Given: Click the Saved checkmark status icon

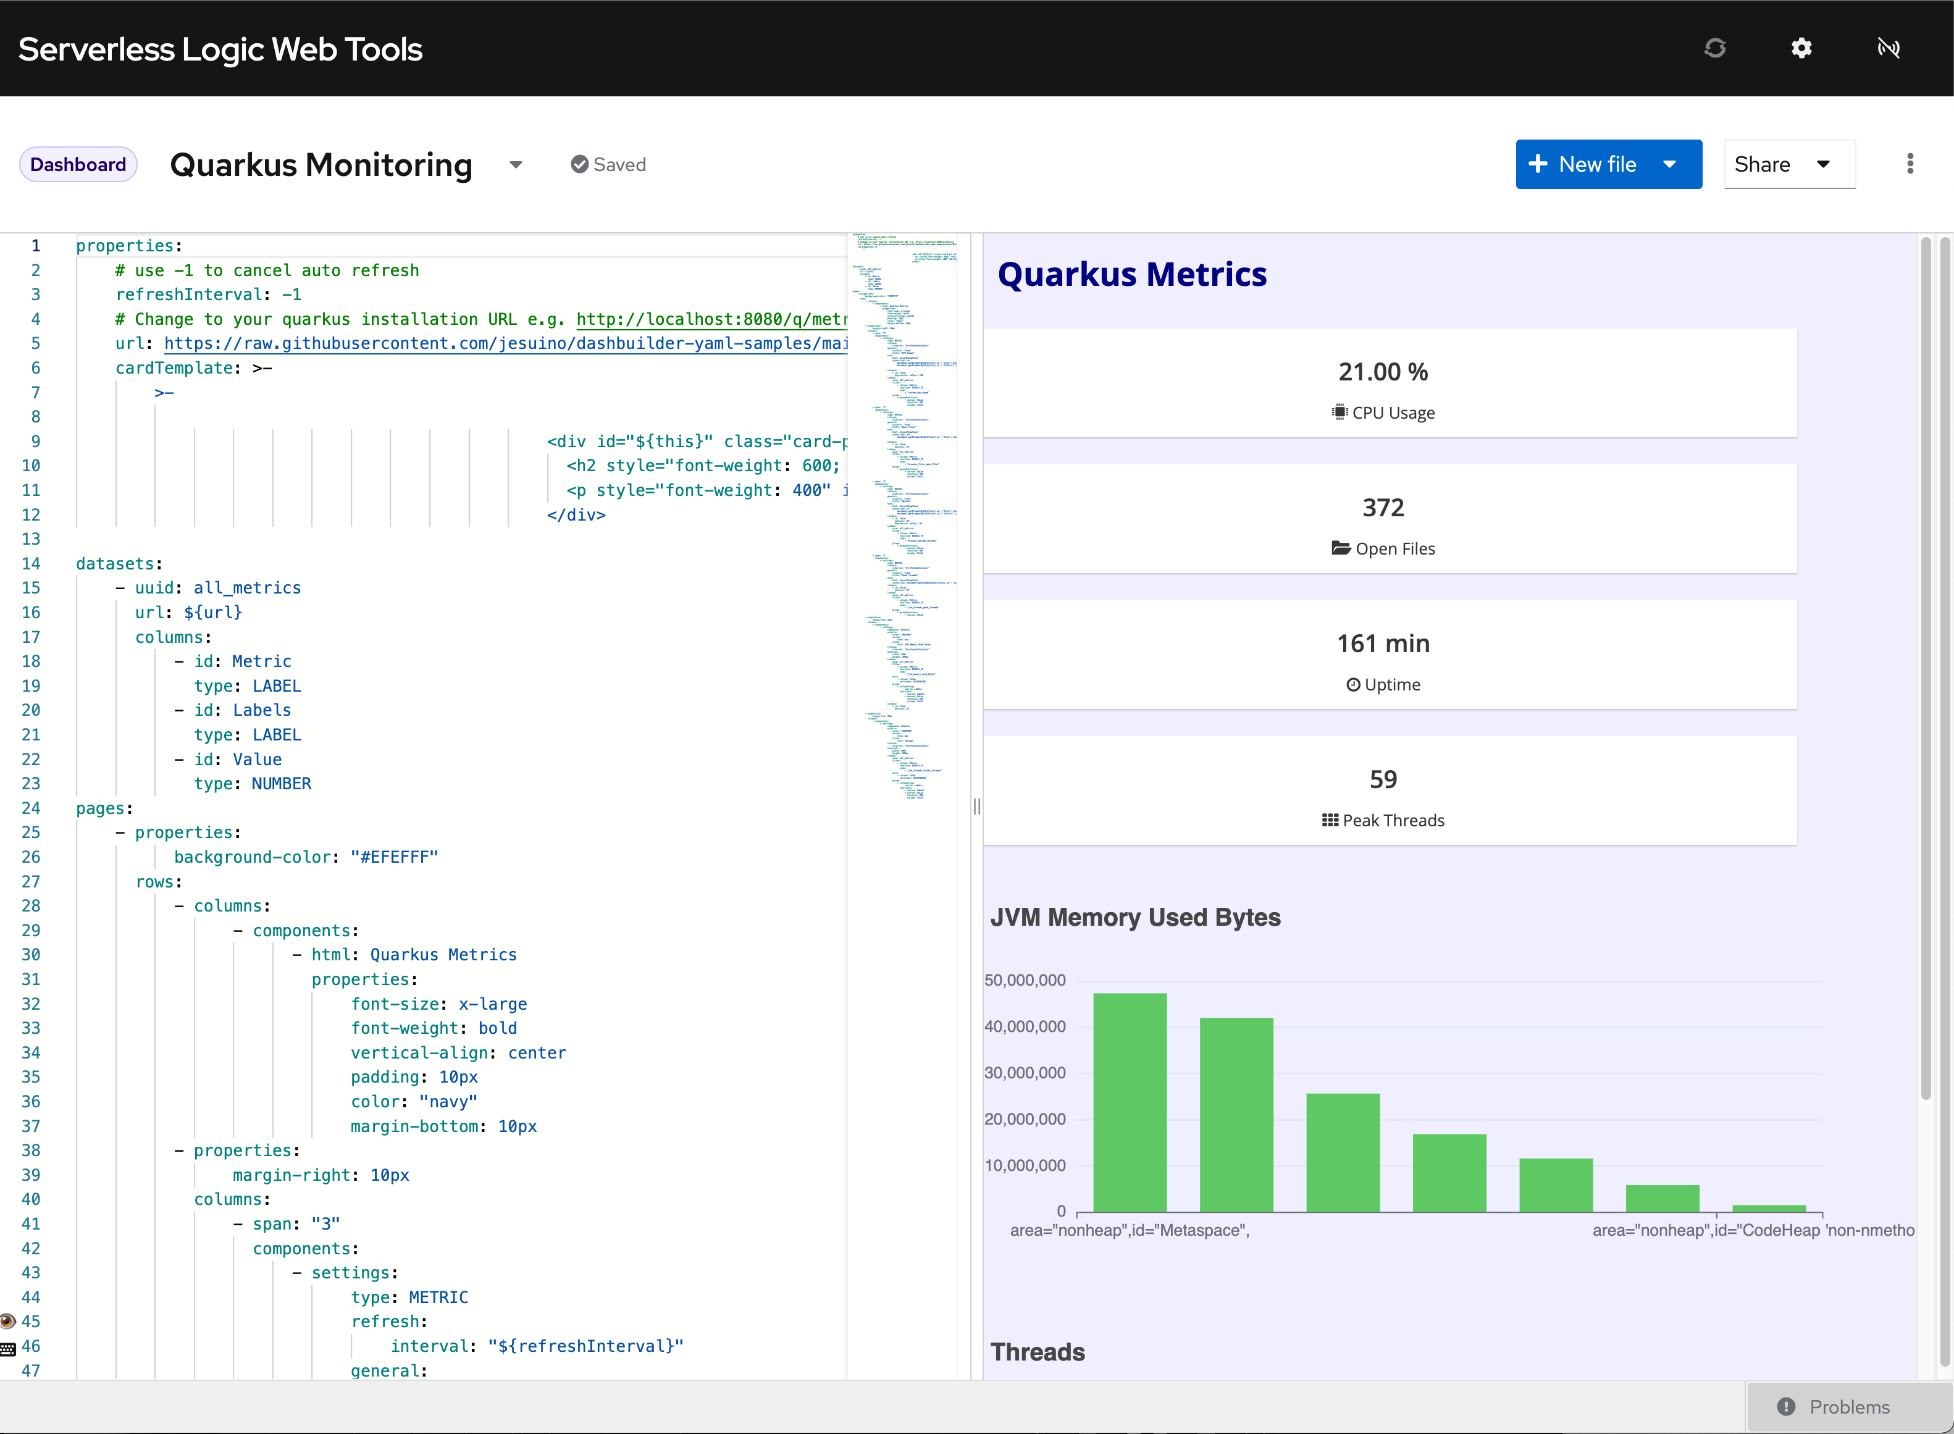Looking at the screenshot, I should [x=579, y=164].
